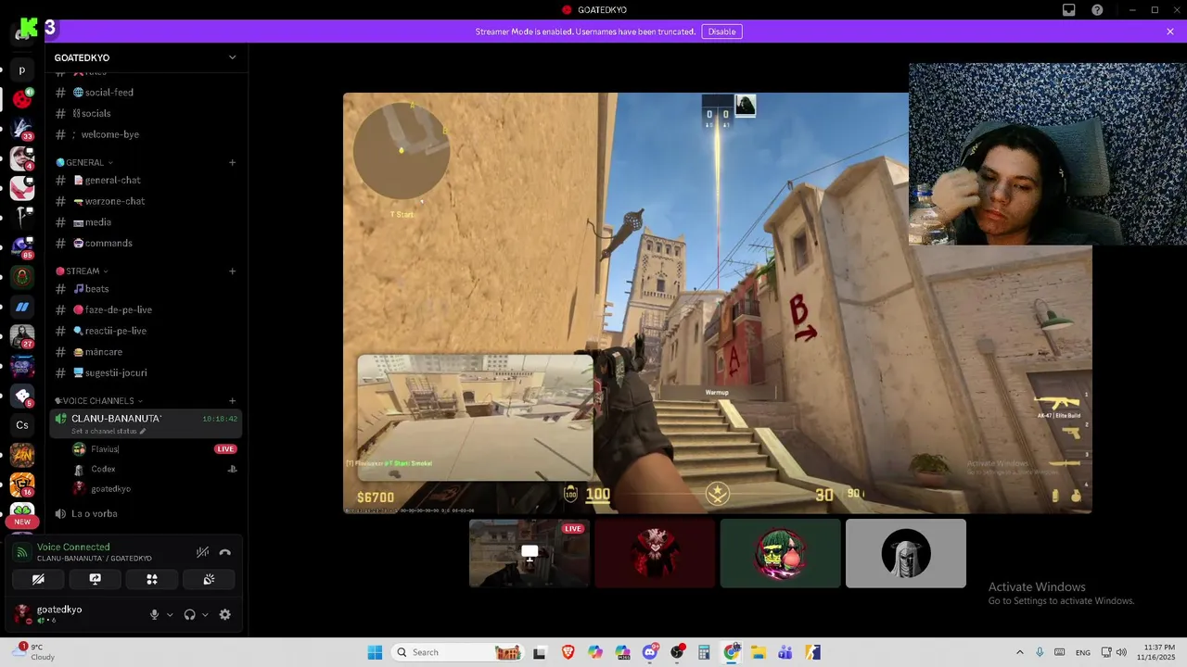Image resolution: width=1187 pixels, height=667 pixels.
Task: Open Brave browser from taskbar
Action: point(568,652)
